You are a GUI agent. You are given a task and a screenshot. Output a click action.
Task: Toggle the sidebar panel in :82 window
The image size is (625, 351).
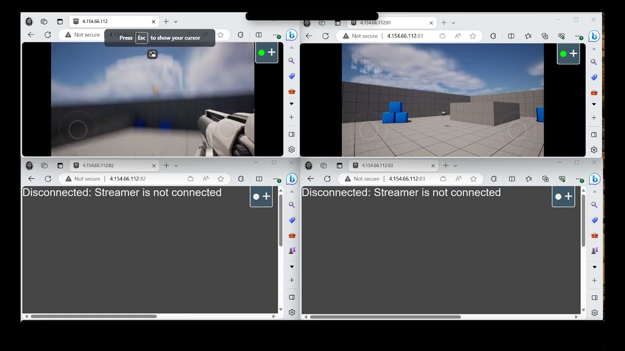[292, 297]
